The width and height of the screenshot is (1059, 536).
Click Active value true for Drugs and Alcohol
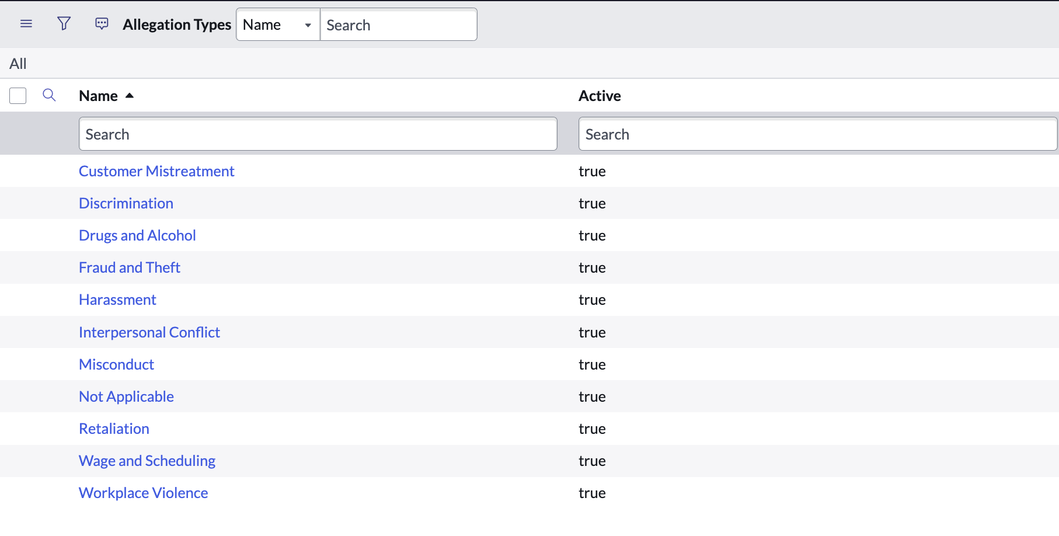pos(592,235)
